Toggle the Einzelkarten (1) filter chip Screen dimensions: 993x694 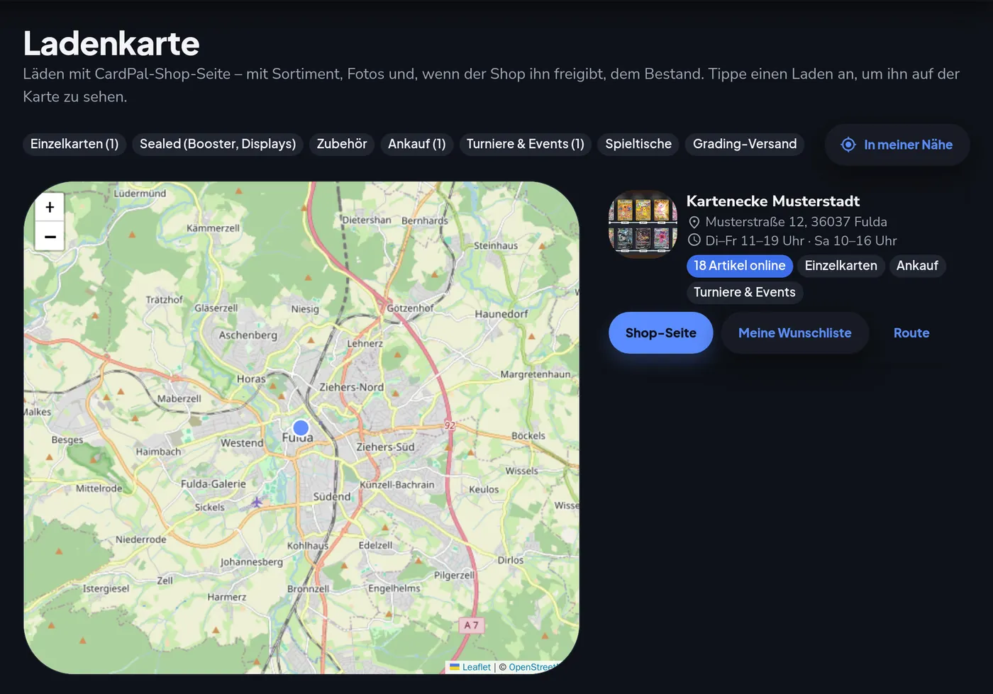pyautogui.click(x=74, y=144)
